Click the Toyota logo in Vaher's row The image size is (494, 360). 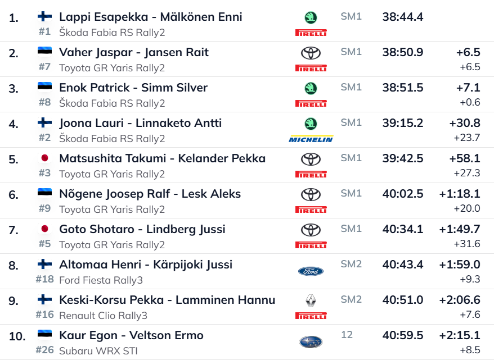tap(311, 53)
